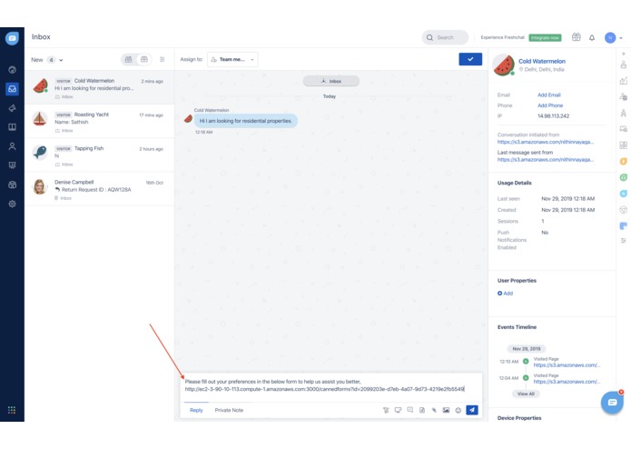Click IP address 14.98.113.242
The width and height of the screenshot is (631, 449).
[x=553, y=116]
